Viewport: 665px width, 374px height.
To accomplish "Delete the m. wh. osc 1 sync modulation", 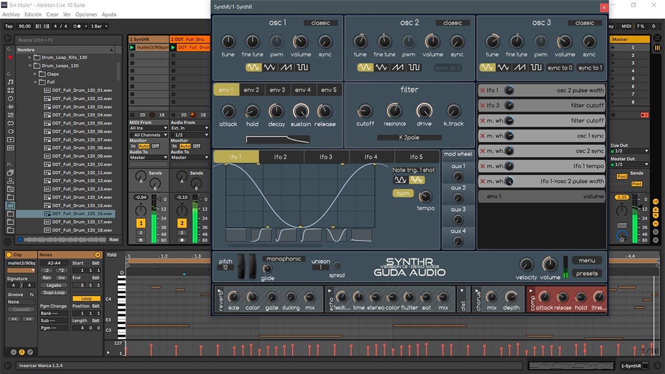I will [483, 136].
